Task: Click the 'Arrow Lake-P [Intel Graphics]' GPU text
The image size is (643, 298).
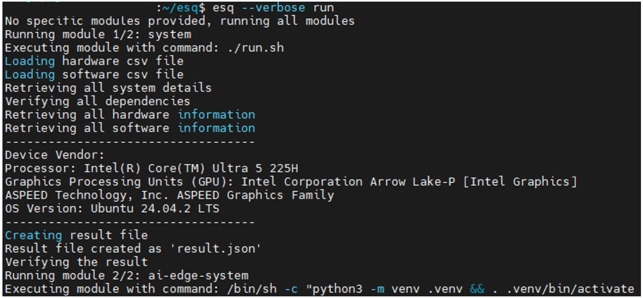Action: (x=473, y=182)
